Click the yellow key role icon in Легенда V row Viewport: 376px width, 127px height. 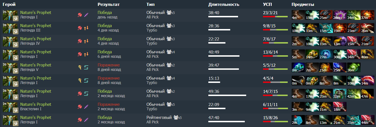[80, 67]
